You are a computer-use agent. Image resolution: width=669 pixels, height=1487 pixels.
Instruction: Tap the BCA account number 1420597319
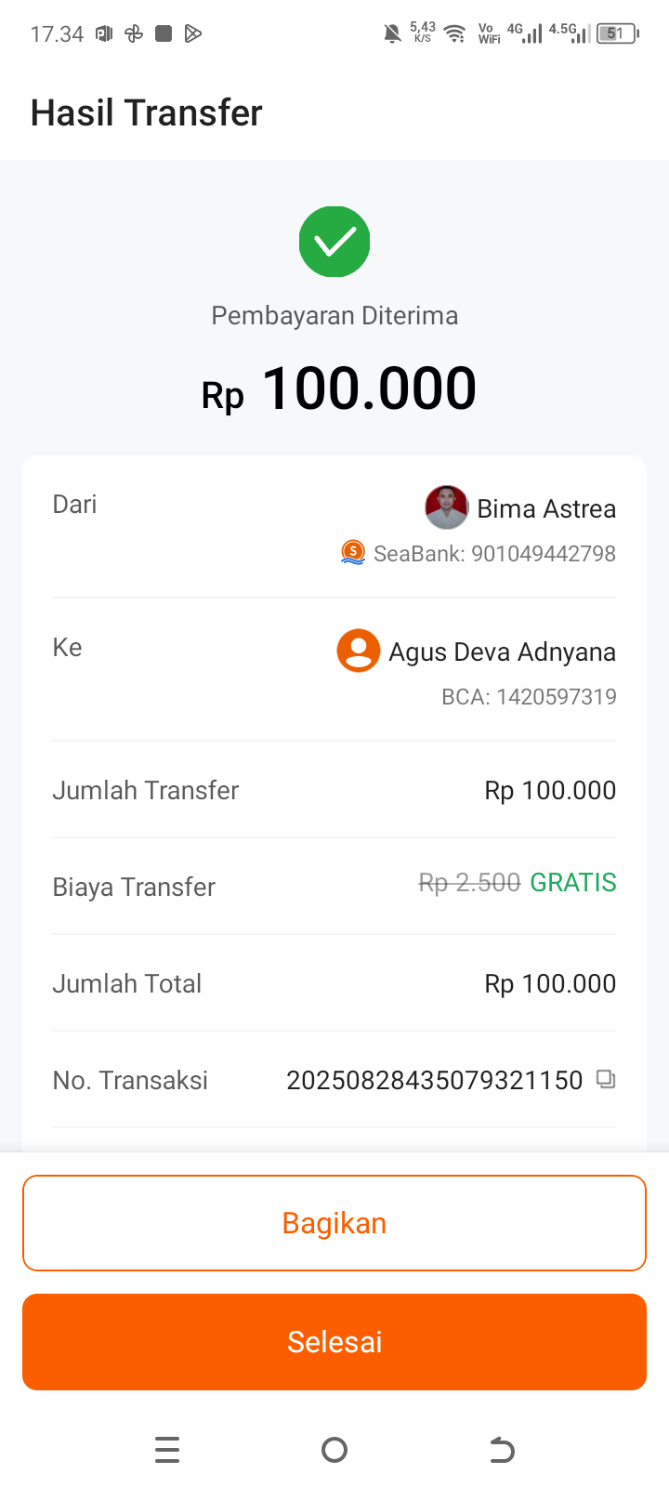click(556, 697)
